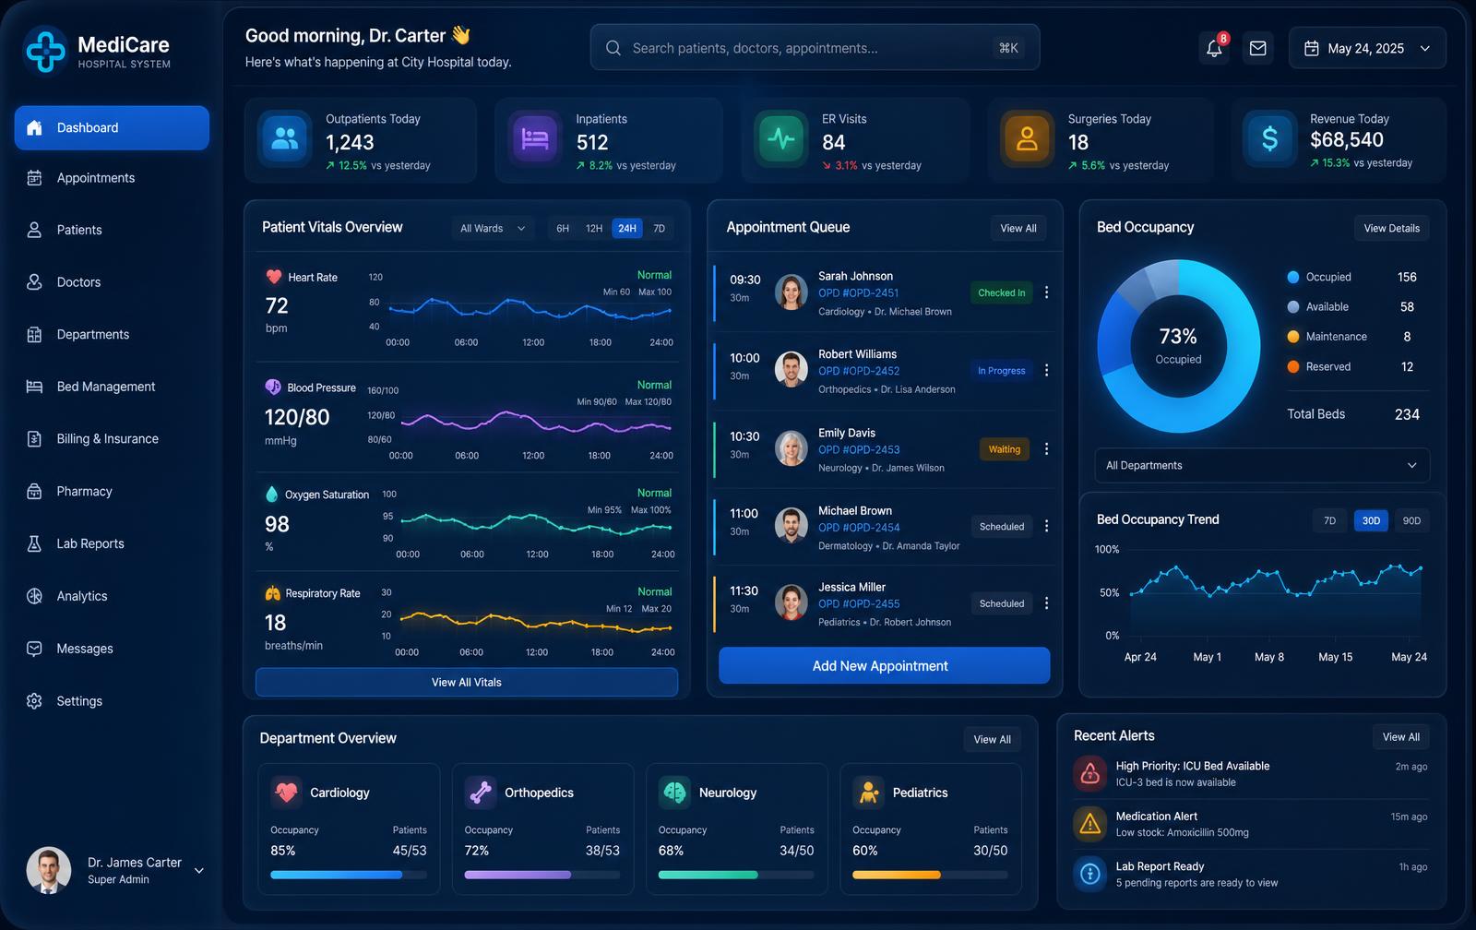Click the Cardiology department heart icon
This screenshot has height=930, width=1476.
(287, 792)
